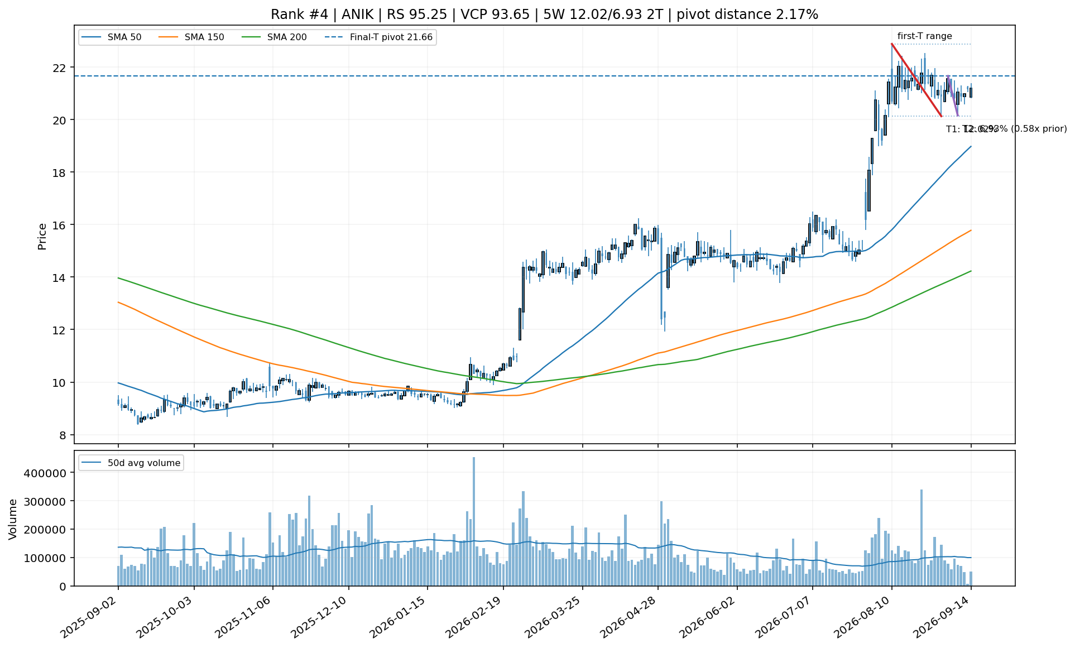Click the 'Price' axis label

click(42, 236)
